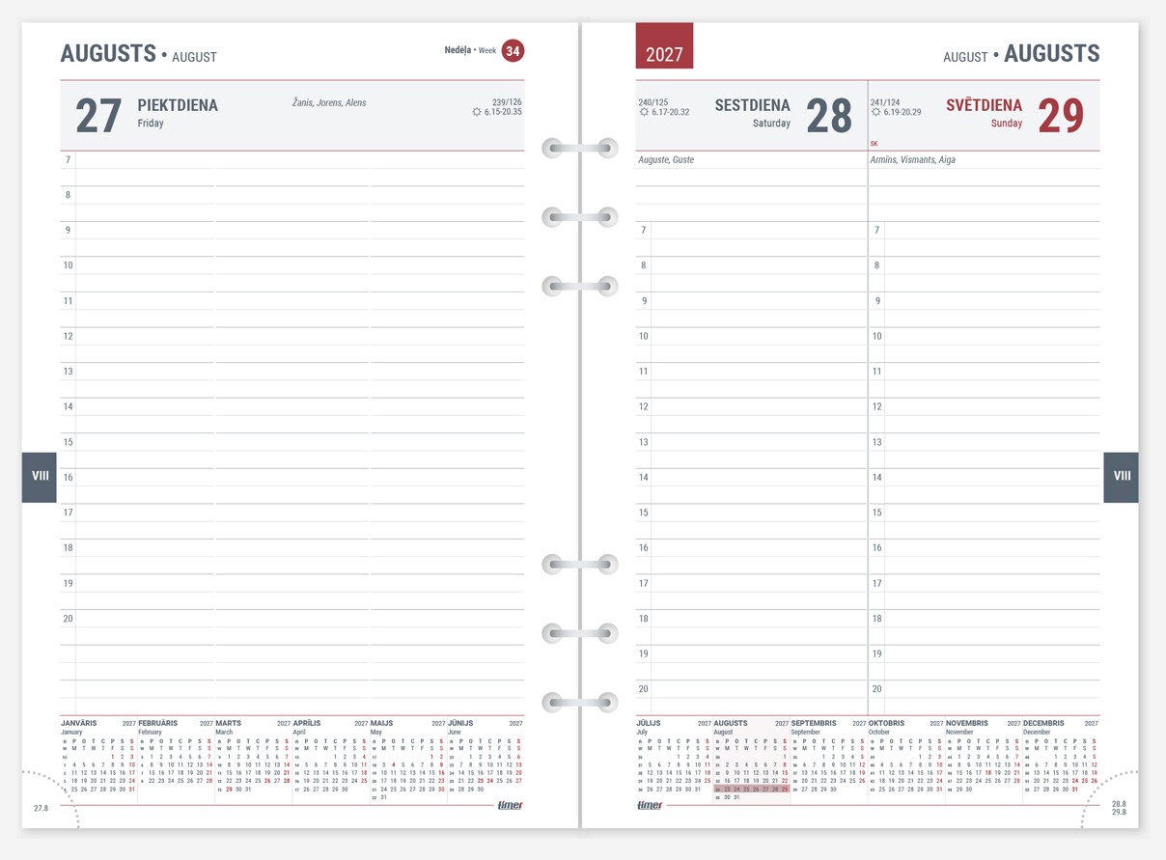
Task: Click the sun icon beside 6.19-20.29
Action: (875, 112)
